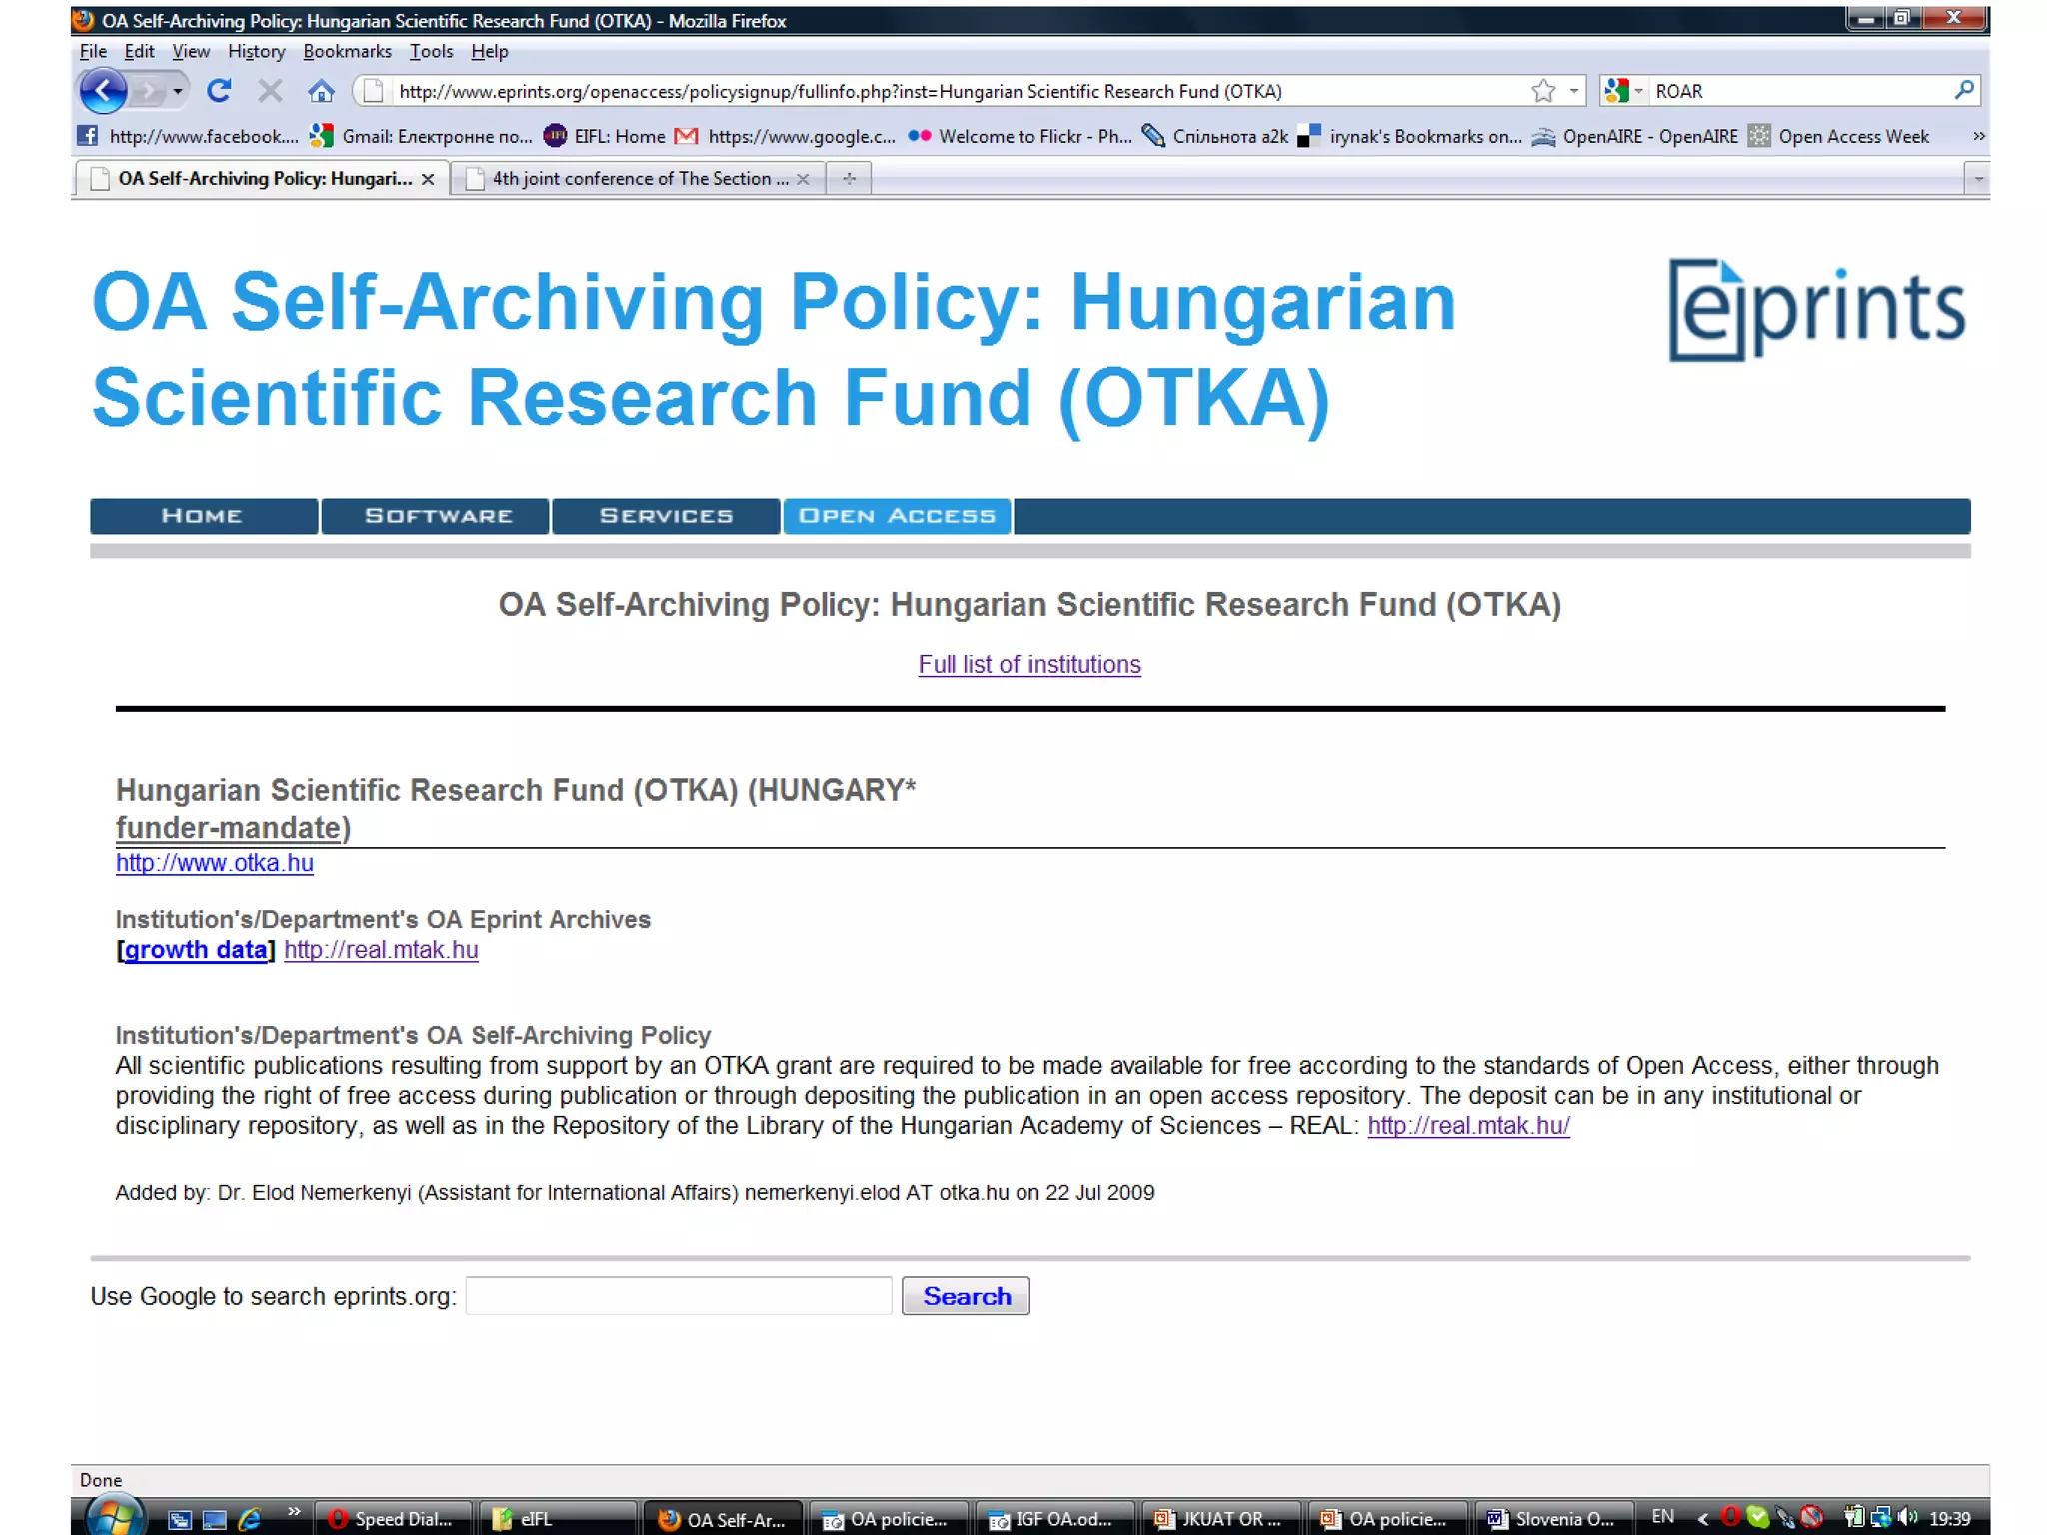Open new tab with plus icon
Viewport: 2047px width, 1535px height.
pyautogui.click(x=849, y=179)
